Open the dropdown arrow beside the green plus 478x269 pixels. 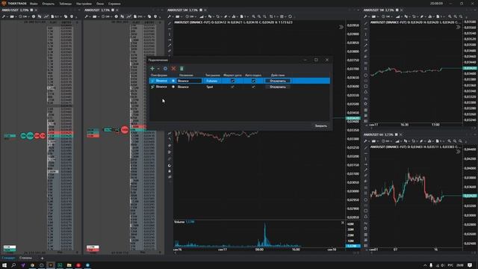point(158,69)
